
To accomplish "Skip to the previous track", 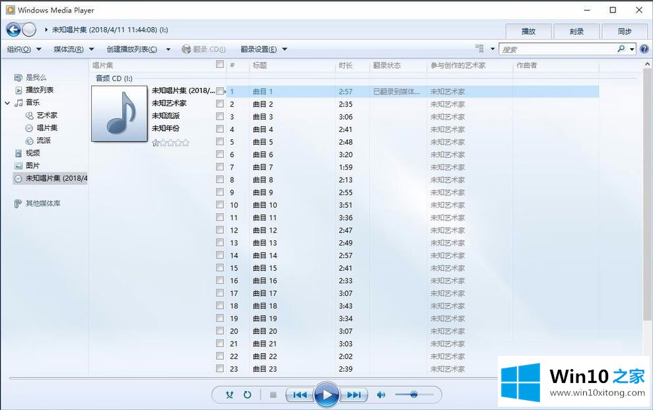I will point(300,395).
